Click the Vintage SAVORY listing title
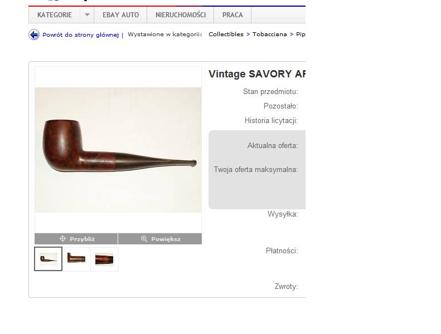This screenshot has width=441, height=334. coord(257,74)
